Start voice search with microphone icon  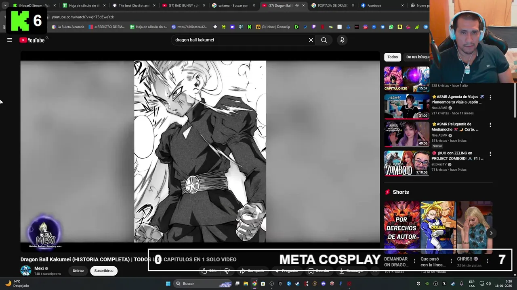[x=342, y=40]
